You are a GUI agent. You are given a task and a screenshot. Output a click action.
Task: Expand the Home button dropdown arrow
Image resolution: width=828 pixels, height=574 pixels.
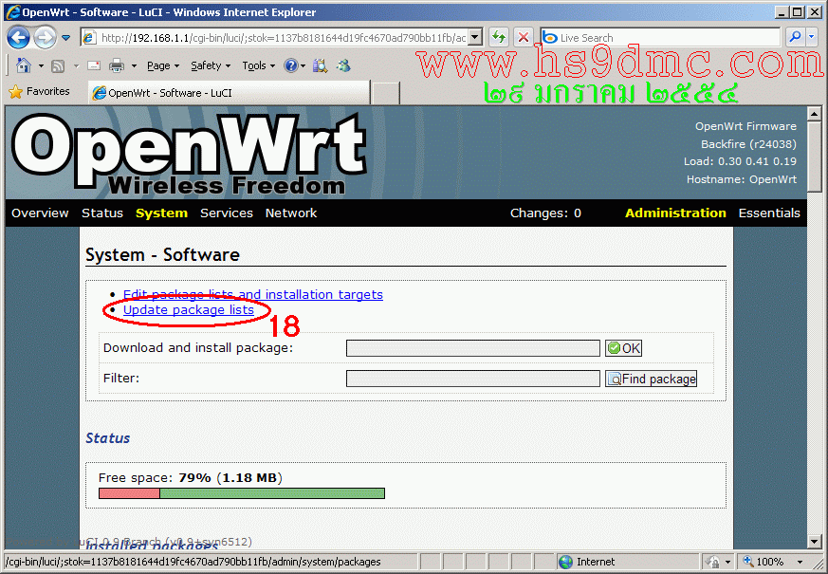pyautogui.click(x=41, y=66)
